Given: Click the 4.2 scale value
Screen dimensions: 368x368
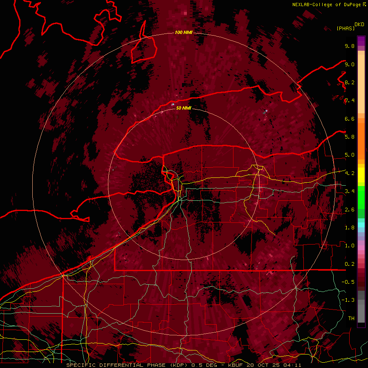Looking at the screenshot, I should pyautogui.click(x=350, y=173).
